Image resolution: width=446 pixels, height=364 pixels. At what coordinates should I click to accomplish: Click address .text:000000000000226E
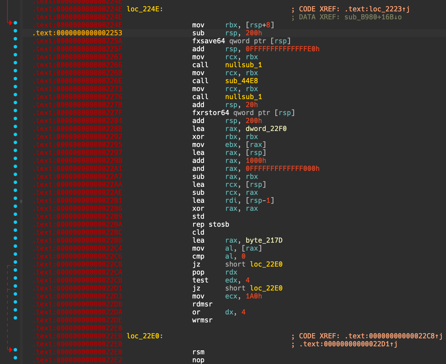coord(77,81)
